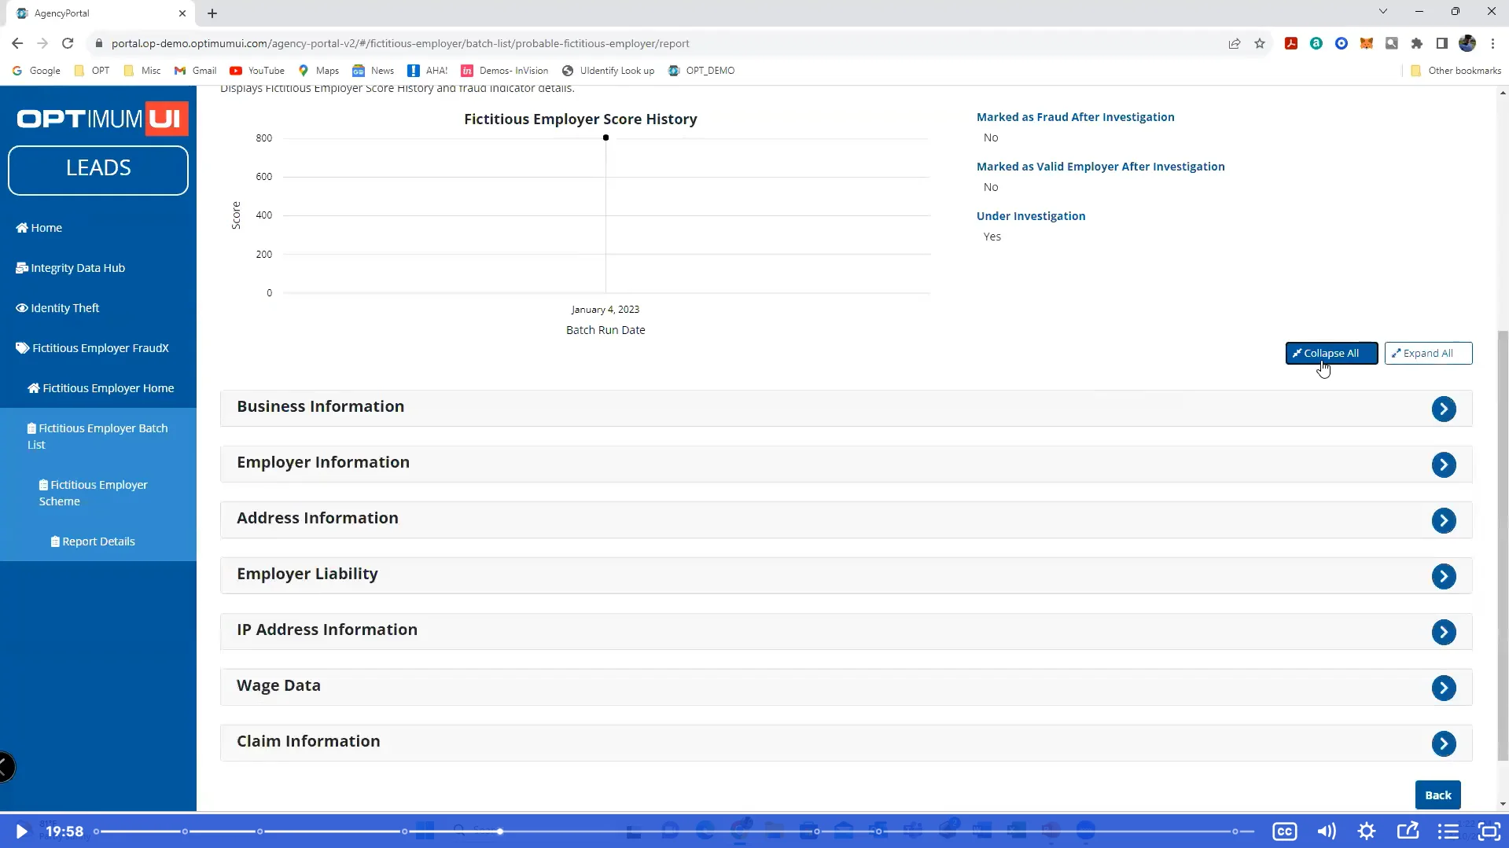Open the Demos- InVision bookmark
The image size is (1509, 848).
pyautogui.click(x=505, y=71)
